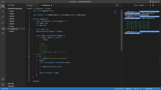Kill the terminal with trash icon

[x=153, y=5]
